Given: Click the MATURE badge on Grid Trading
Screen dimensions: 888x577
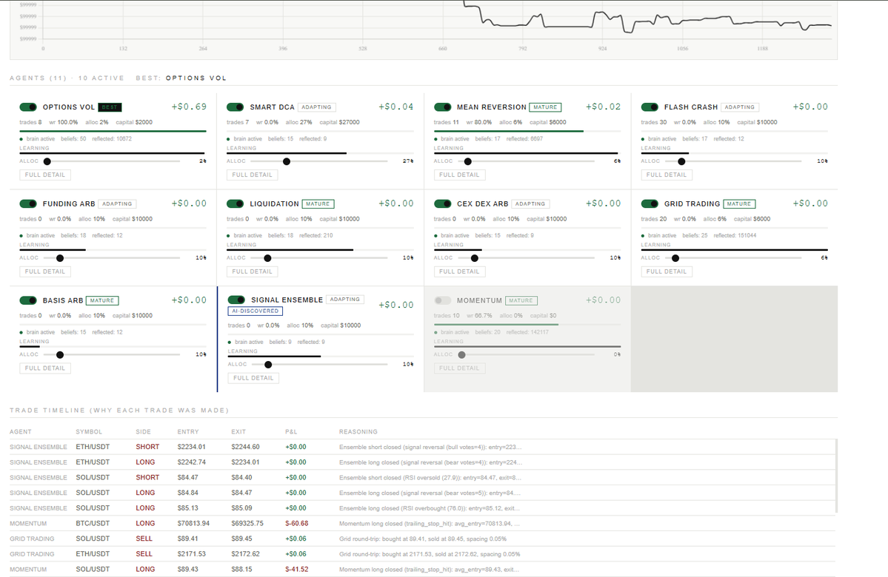Looking at the screenshot, I should (x=739, y=203).
